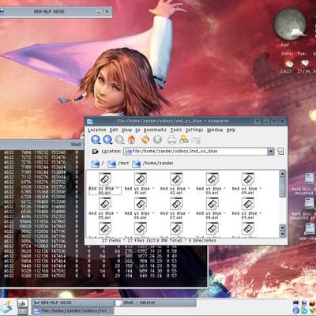Click the Shell window title bar
The height and width of the screenshot is (316, 316).
tap(42, 145)
